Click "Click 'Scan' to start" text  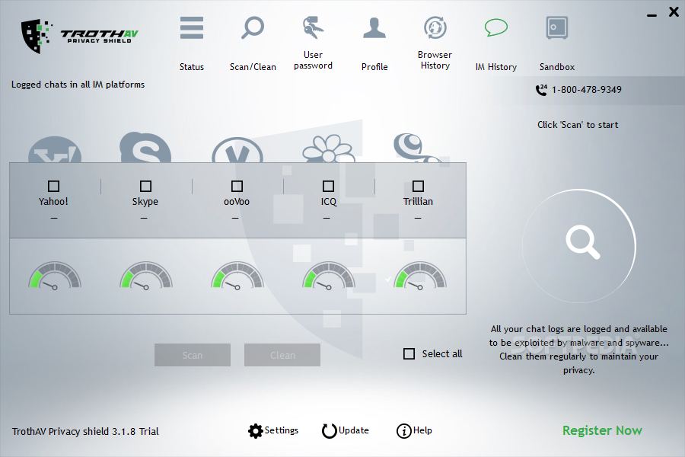pos(578,125)
